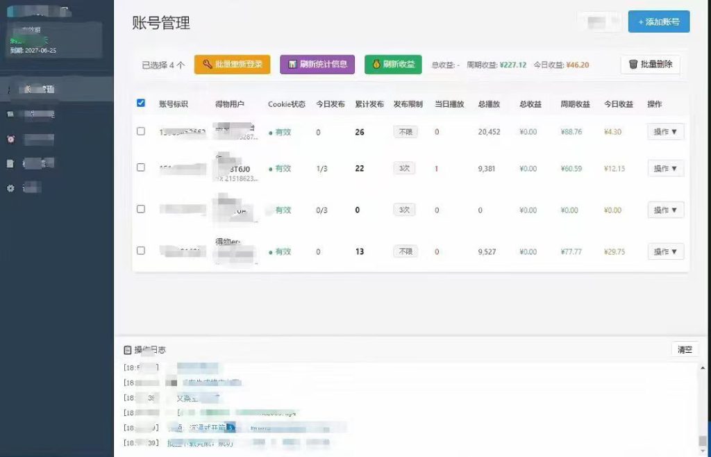Click the trash can icon on 批量删除
Viewport: 711px width, 457px height.
pos(633,65)
